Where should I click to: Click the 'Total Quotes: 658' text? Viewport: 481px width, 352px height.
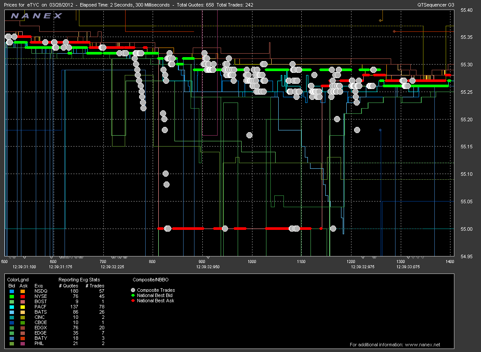tap(195, 5)
